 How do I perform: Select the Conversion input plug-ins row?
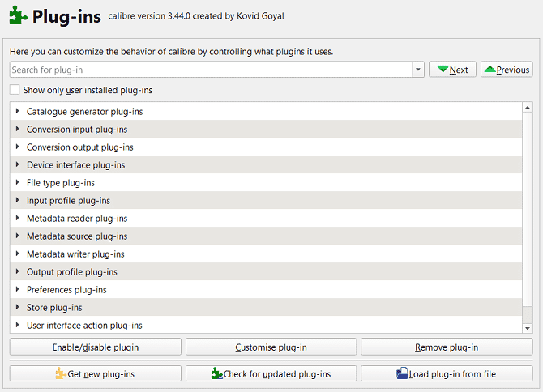pyautogui.click(x=77, y=130)
